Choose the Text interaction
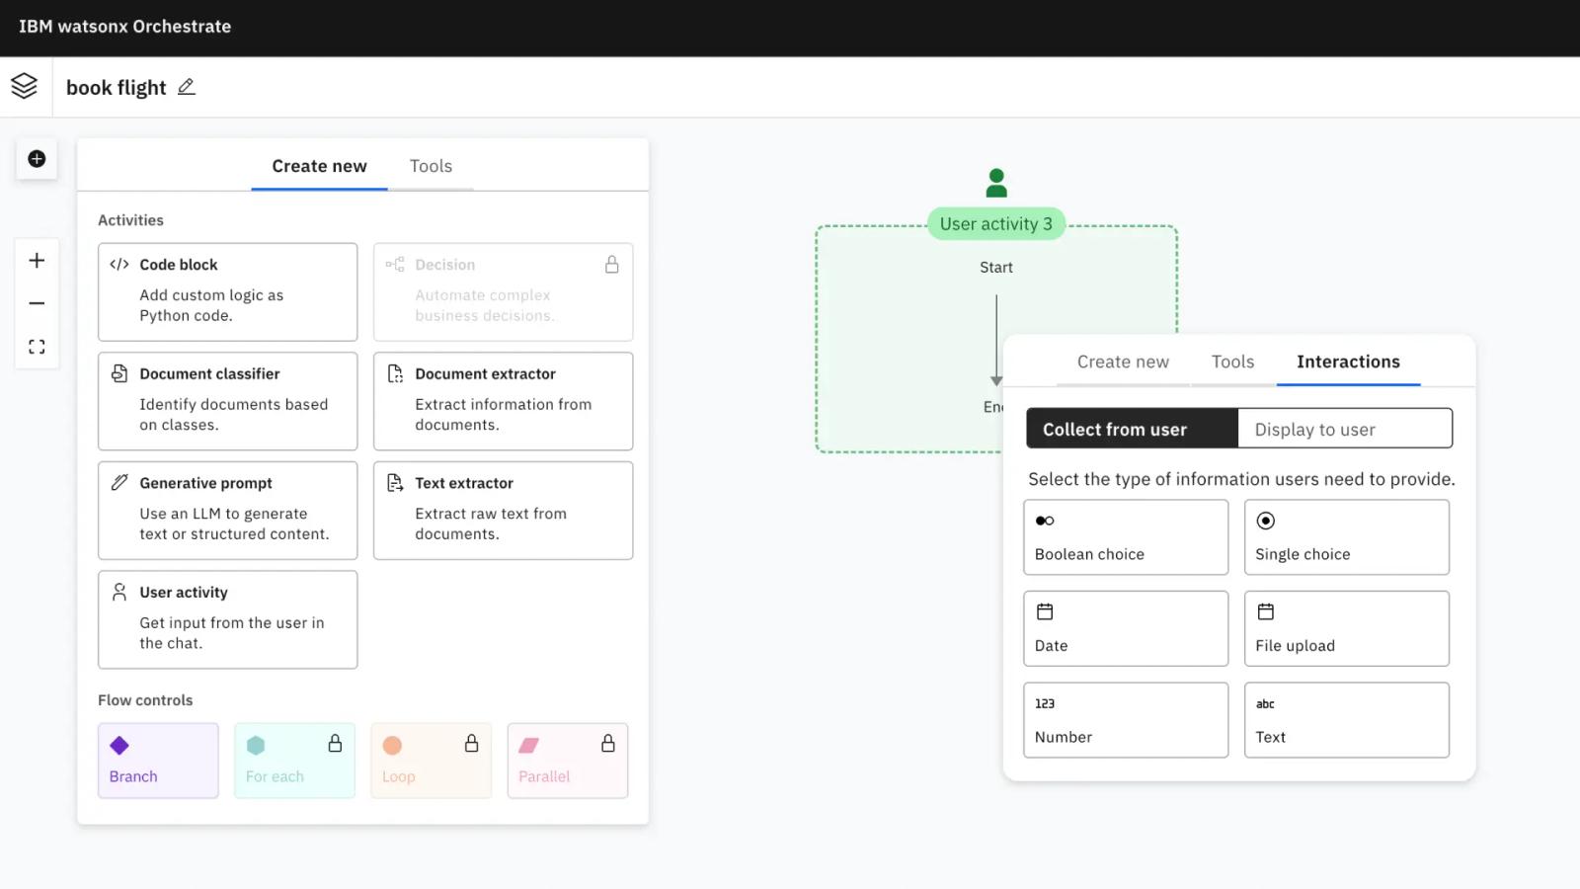This screenshot has width=1580, height=889. [x=1346, y=720]
